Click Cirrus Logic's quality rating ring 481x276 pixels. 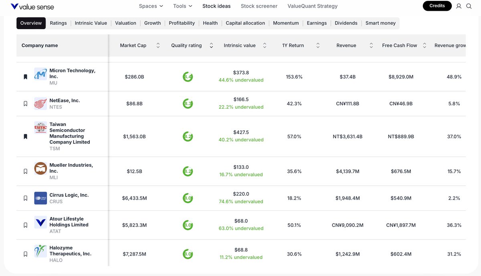(x=188, y=198)
